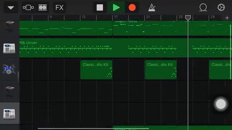The width and height of the screenshot is (232, 130).
Task: Open song settings gear
Action: 221,7
